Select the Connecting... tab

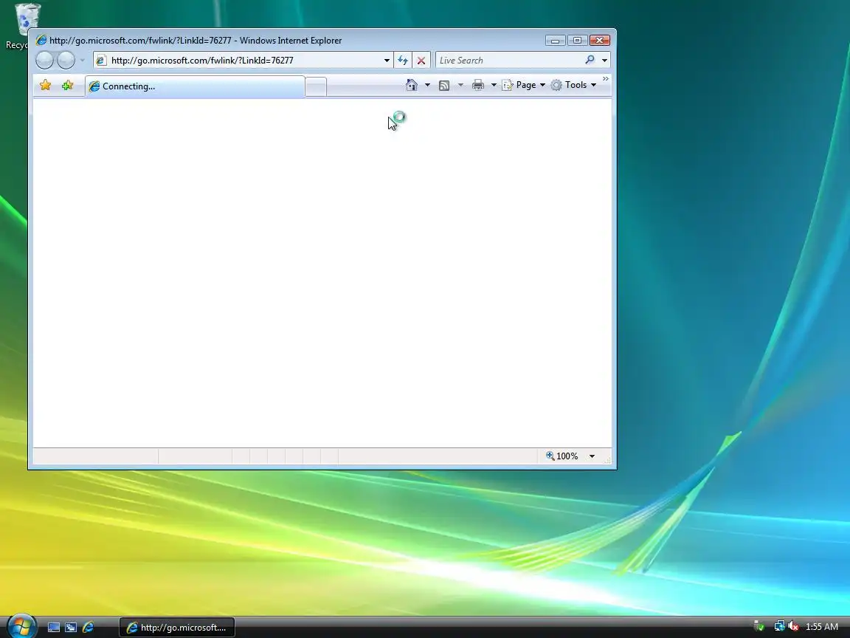pyautogui.click(x=195, y=86)
